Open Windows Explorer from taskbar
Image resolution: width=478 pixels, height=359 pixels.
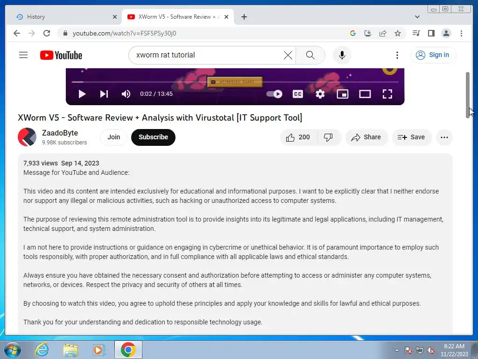pos(70,350)
